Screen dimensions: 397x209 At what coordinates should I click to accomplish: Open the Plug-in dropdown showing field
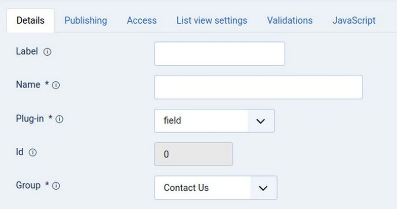point(214,121)
